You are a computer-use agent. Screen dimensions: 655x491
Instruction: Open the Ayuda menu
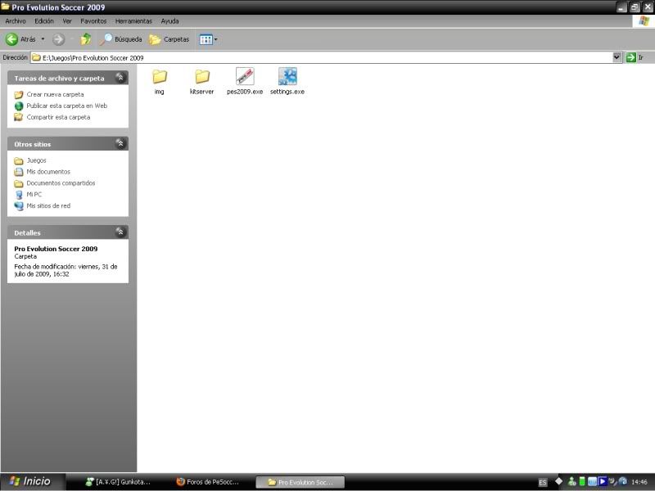[169, 21]
